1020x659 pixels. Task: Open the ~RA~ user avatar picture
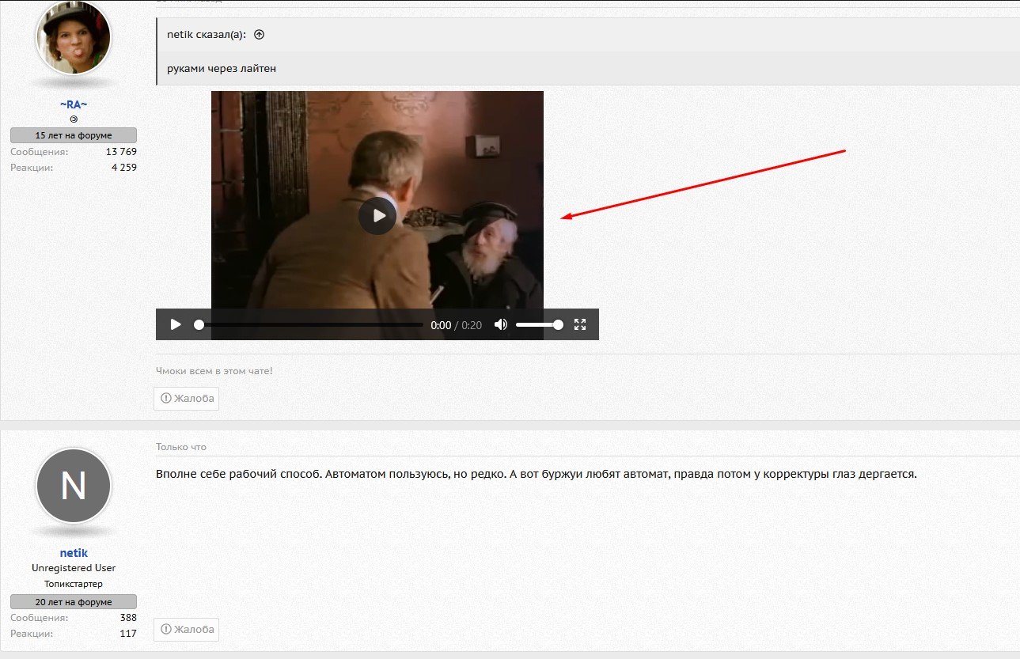click(x=74, y=39)
